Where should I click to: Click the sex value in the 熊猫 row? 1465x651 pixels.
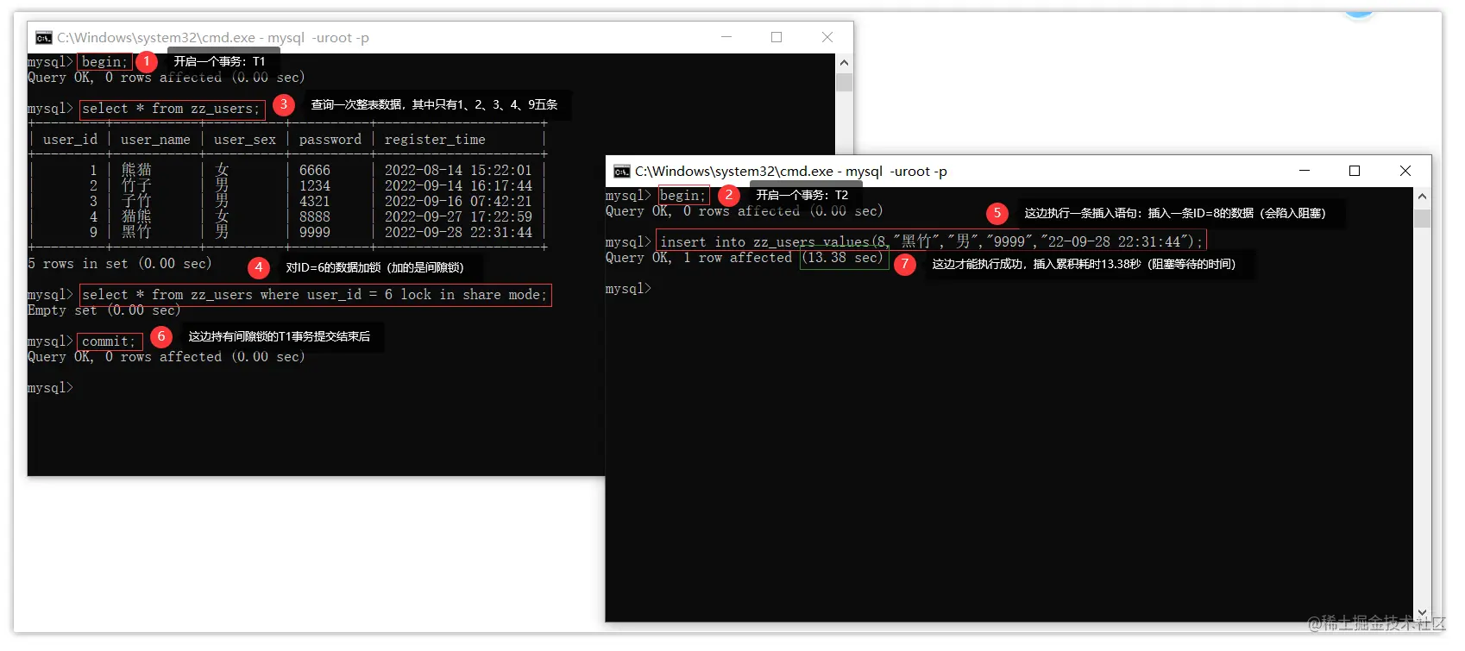point(222,170)
